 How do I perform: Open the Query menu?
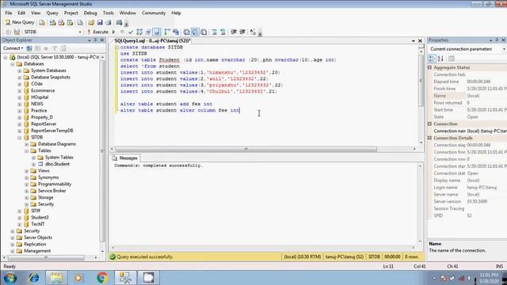pos(52,13)
